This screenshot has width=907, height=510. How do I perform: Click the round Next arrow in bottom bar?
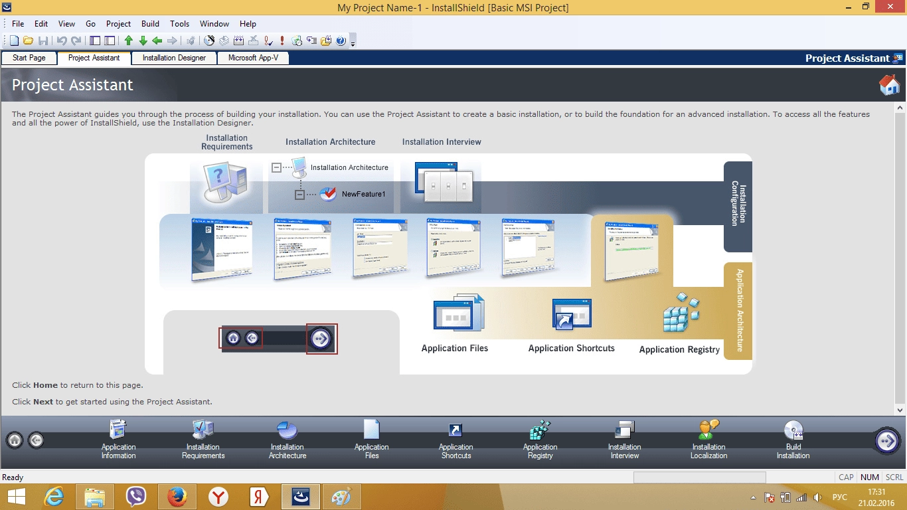tap(887, 440)
